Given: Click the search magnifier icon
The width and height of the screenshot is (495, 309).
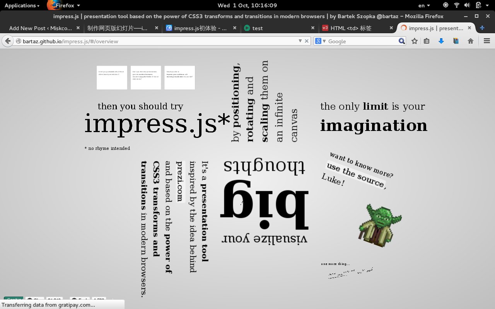Looking at the screenshot, I should (x=401, y=41).
